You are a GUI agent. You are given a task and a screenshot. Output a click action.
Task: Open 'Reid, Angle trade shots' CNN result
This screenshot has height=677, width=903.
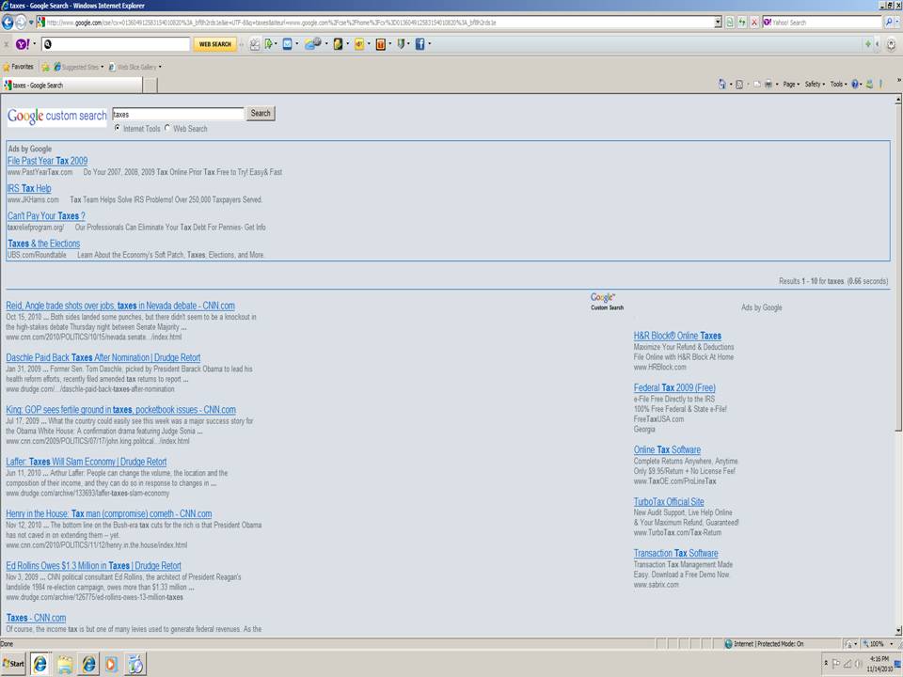120,306
